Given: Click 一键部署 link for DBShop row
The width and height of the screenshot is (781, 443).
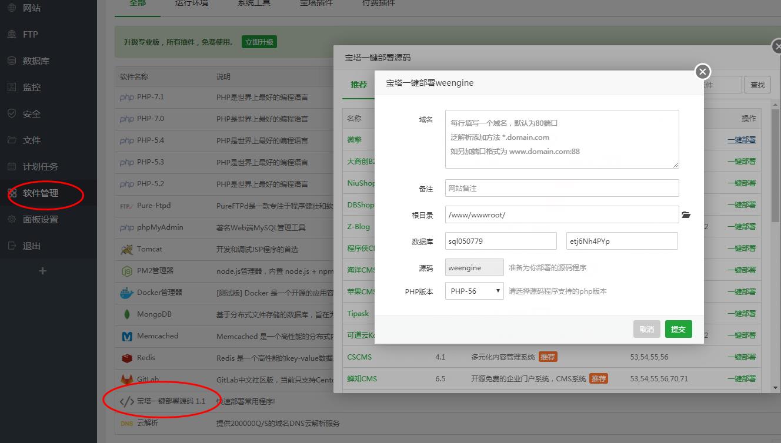Looking at the screenshot, I should coord(742,204).
